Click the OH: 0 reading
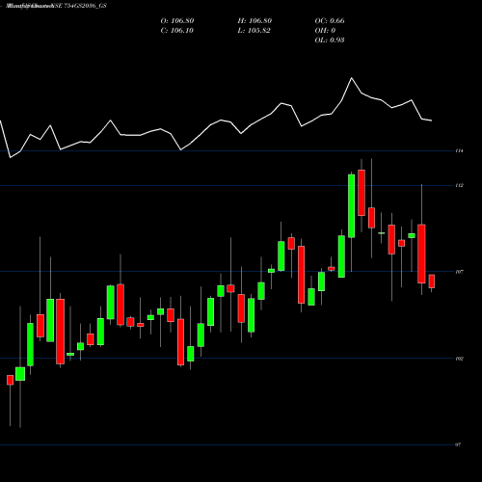 (x=325, y=31)
